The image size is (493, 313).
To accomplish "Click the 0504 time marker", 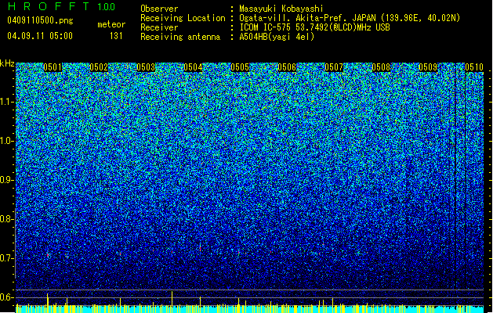I will (193, 67).
